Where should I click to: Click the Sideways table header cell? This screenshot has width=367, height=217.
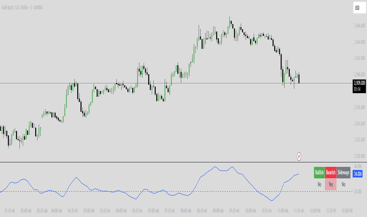tap(343, 173)
